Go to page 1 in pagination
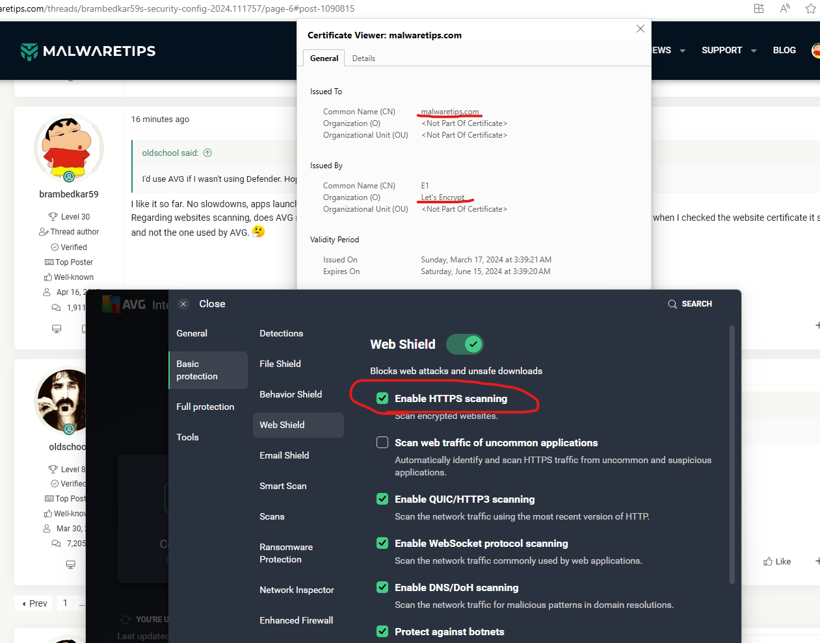Image resolution: width=820 pixels, height=643 pixels. [x=65, y=603]
